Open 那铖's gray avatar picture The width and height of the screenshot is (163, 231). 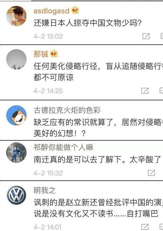16,59
